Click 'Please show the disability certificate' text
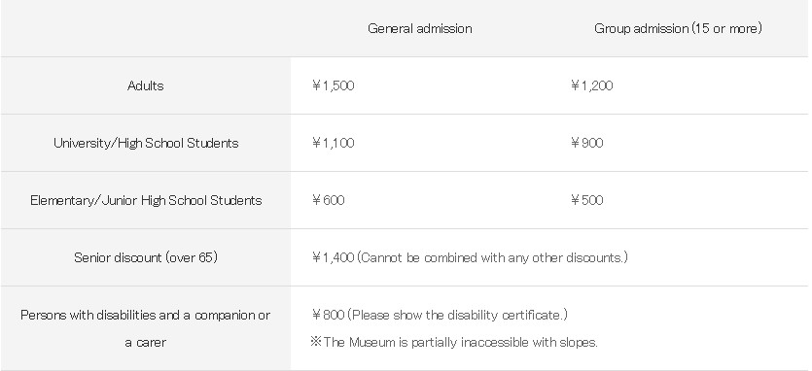Image resolution: width=812 pixels, height=371 pixels. [x=457, y=315]
